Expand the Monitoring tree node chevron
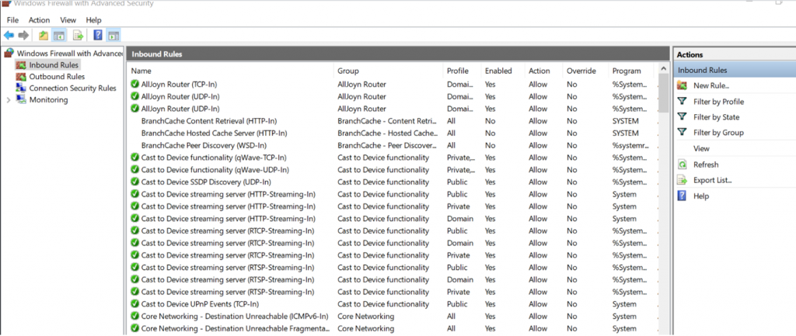 (8, 100)
